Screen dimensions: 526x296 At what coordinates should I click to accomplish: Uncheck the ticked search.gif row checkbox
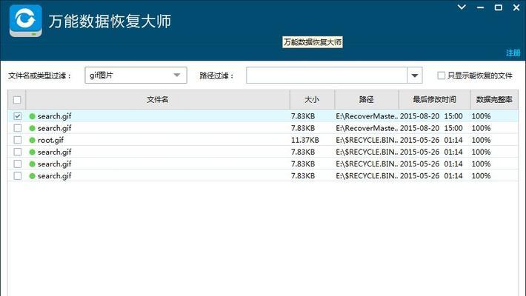(x=18, y=116)
